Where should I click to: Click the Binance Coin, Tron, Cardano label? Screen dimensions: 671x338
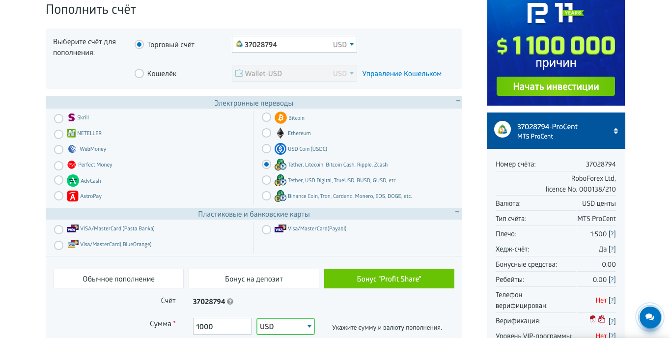point(350,196)
